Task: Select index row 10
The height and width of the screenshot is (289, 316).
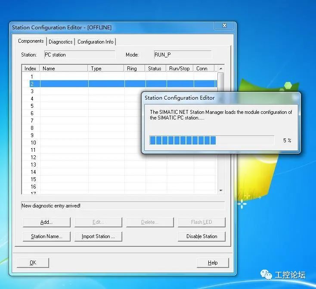Action: (x=81, y=143)
